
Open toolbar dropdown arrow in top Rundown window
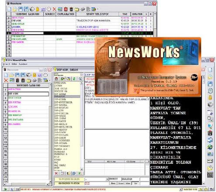tap(98, 9)
